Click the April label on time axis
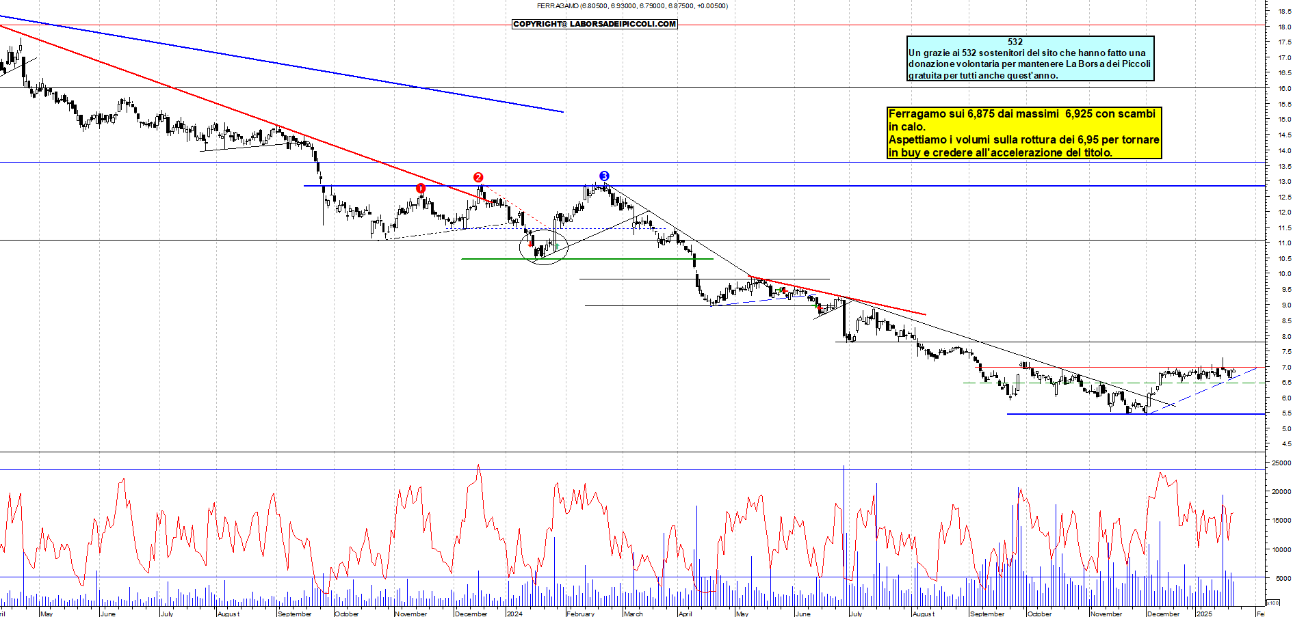This screenshot has width=1293, height=617. tap(685, 614)
